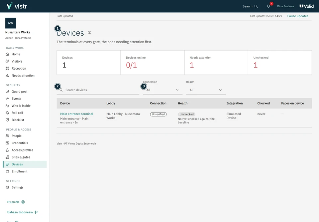
Task: Navigate to People in sidebar
Action: pos(17,136)
